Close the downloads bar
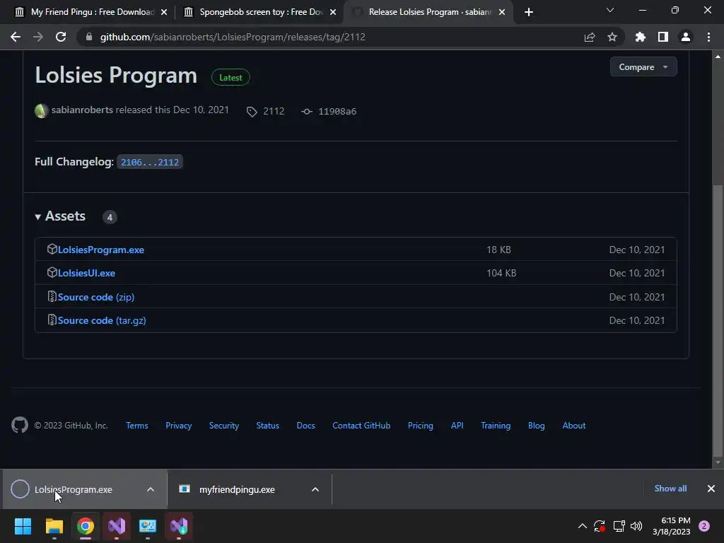The width and height of the screenshot is (724, 543). [711, 489]
